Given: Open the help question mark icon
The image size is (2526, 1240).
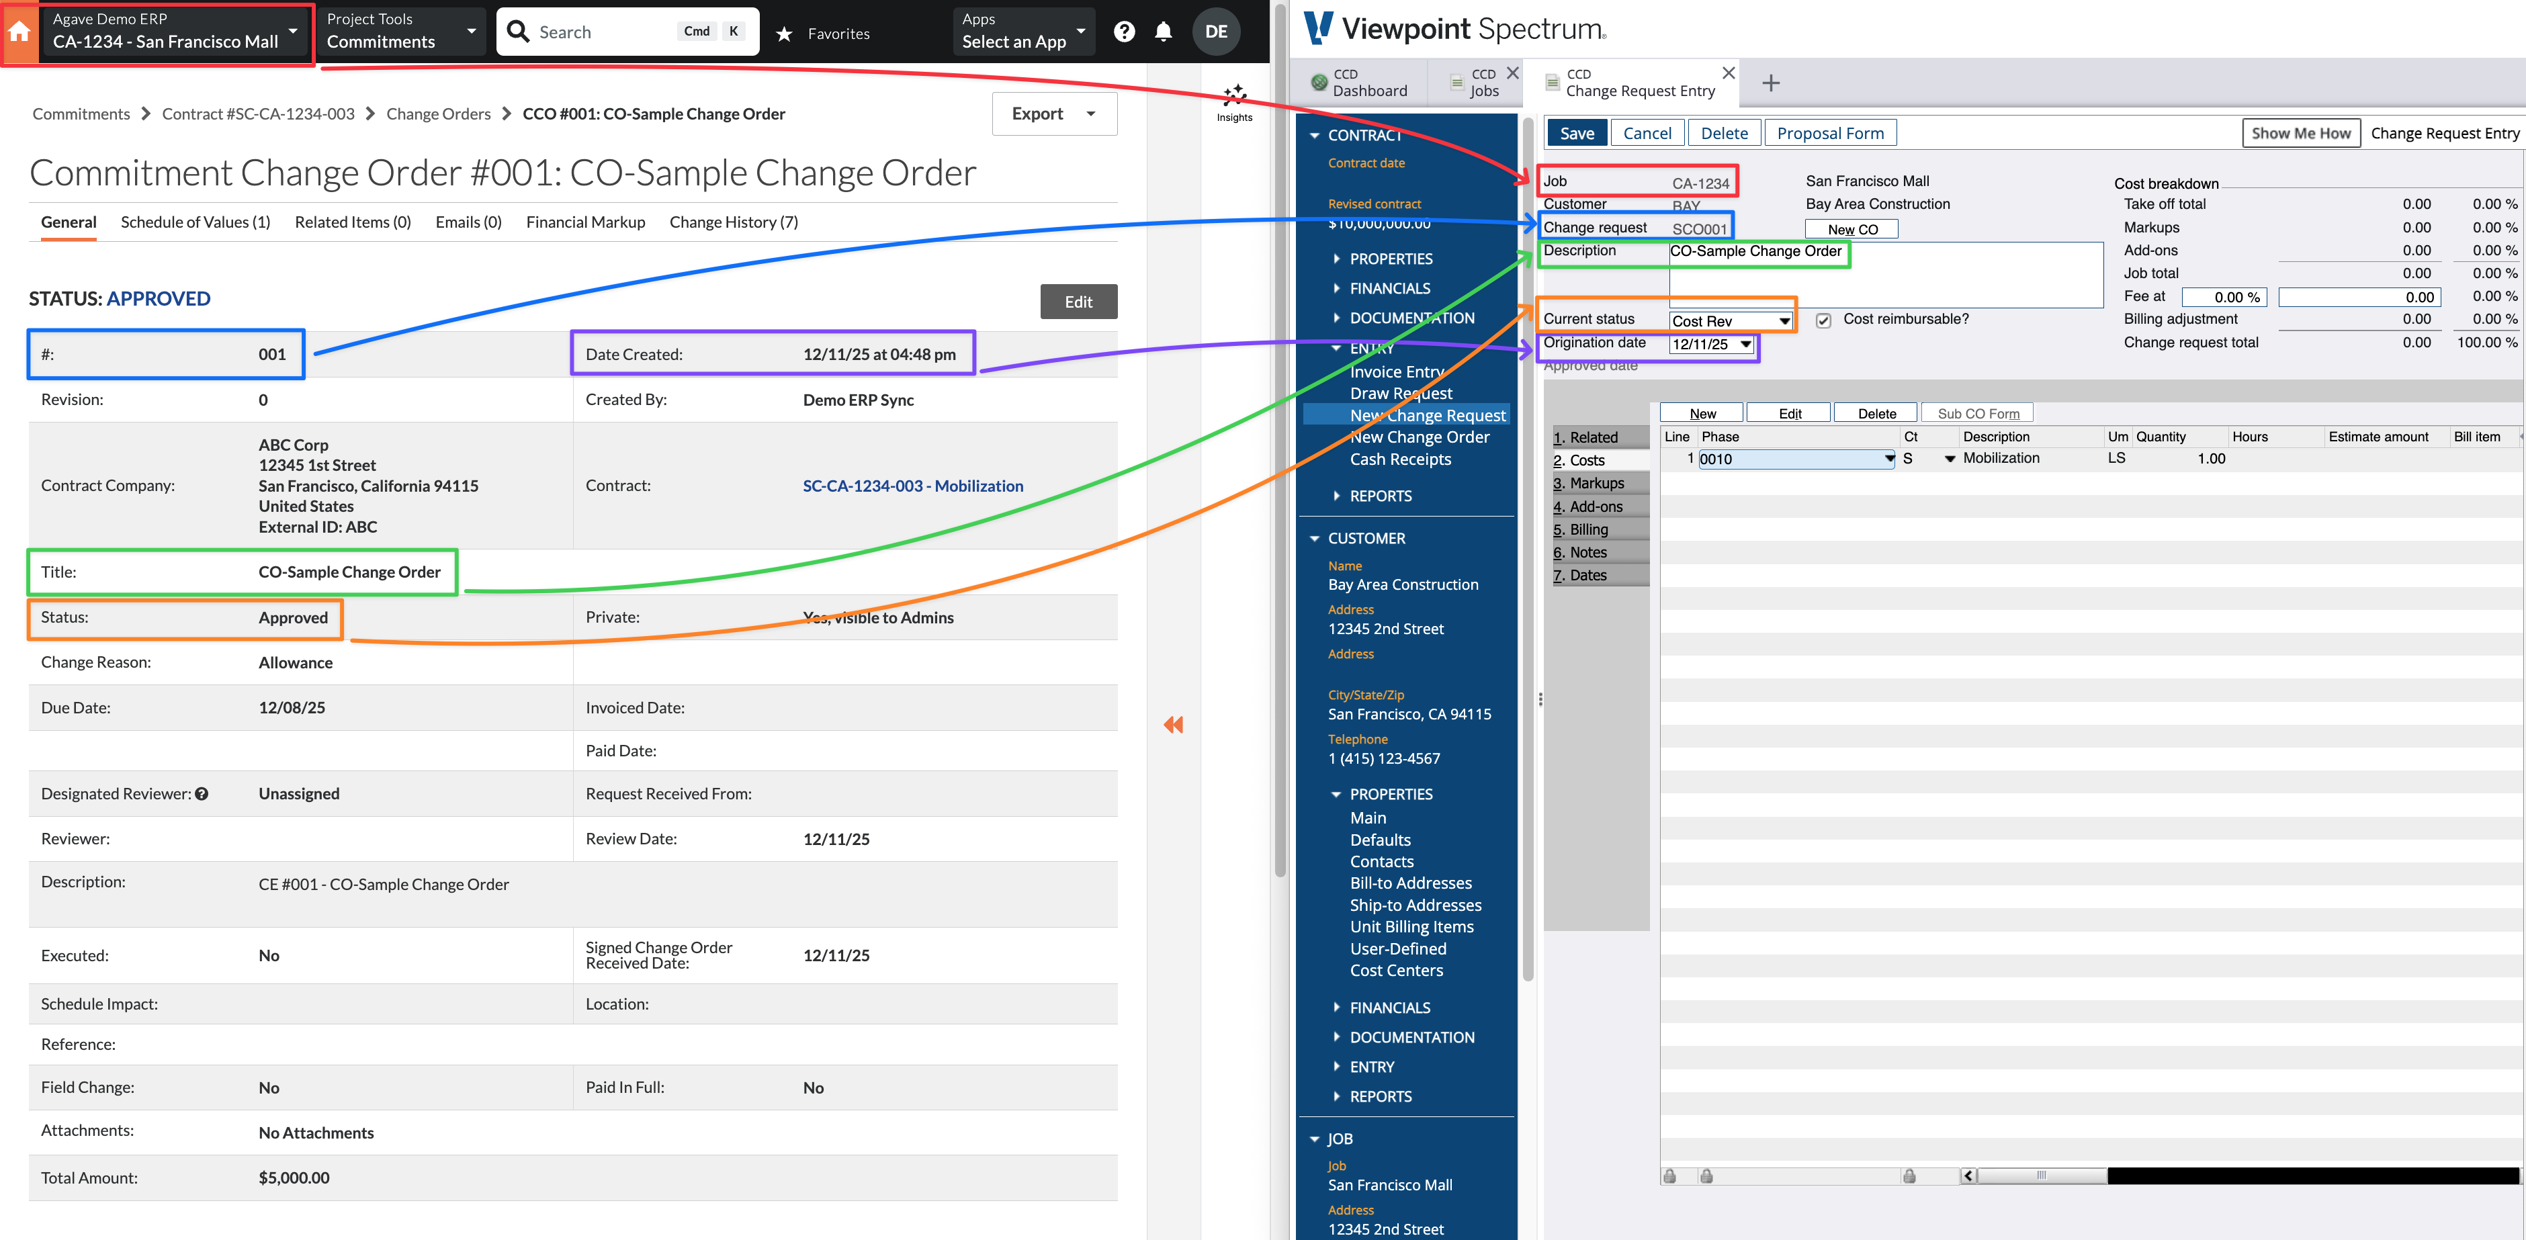Looking at the screenshot, I should tap(1124, 30).
